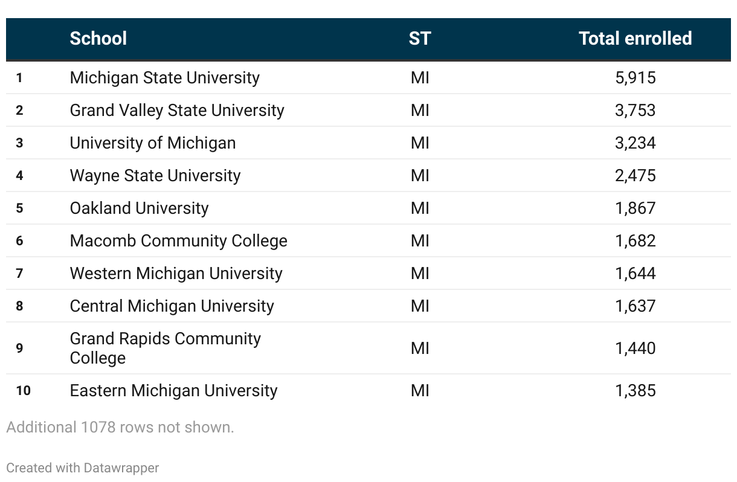Click the MI state cell for Oakland University
The height and width of the screenshot is (482, 737).
(x=419, y=208)
